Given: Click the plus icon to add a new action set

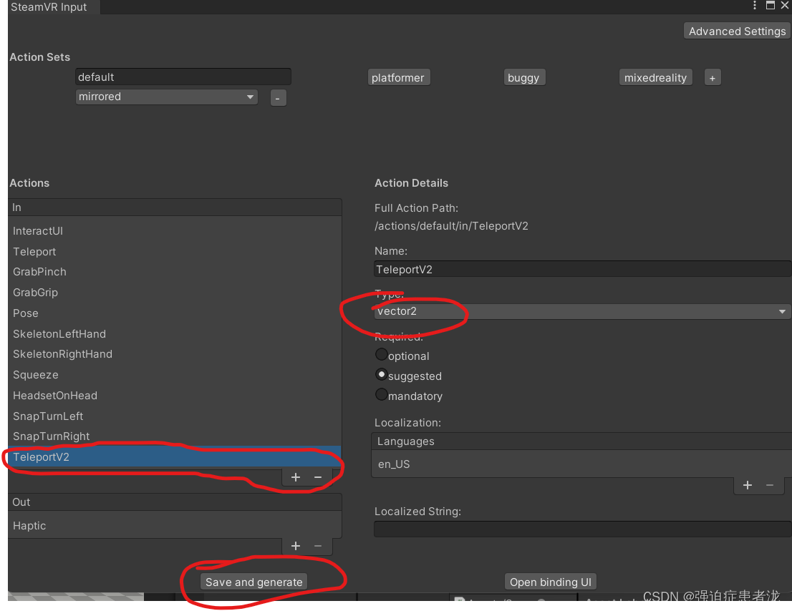Looking at the screenshot, I should [x=712, y=77].
